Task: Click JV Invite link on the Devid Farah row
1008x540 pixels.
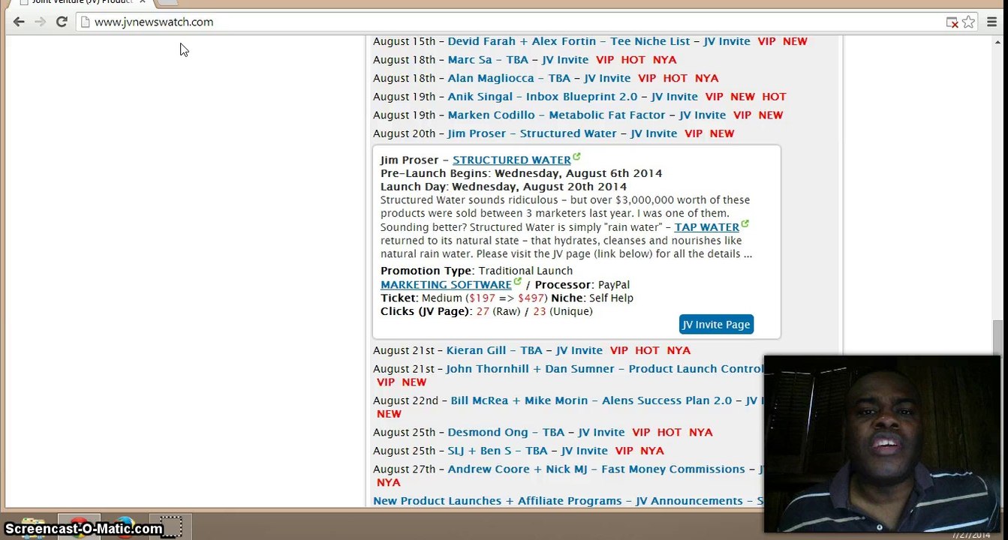Action: pos(725,41)
